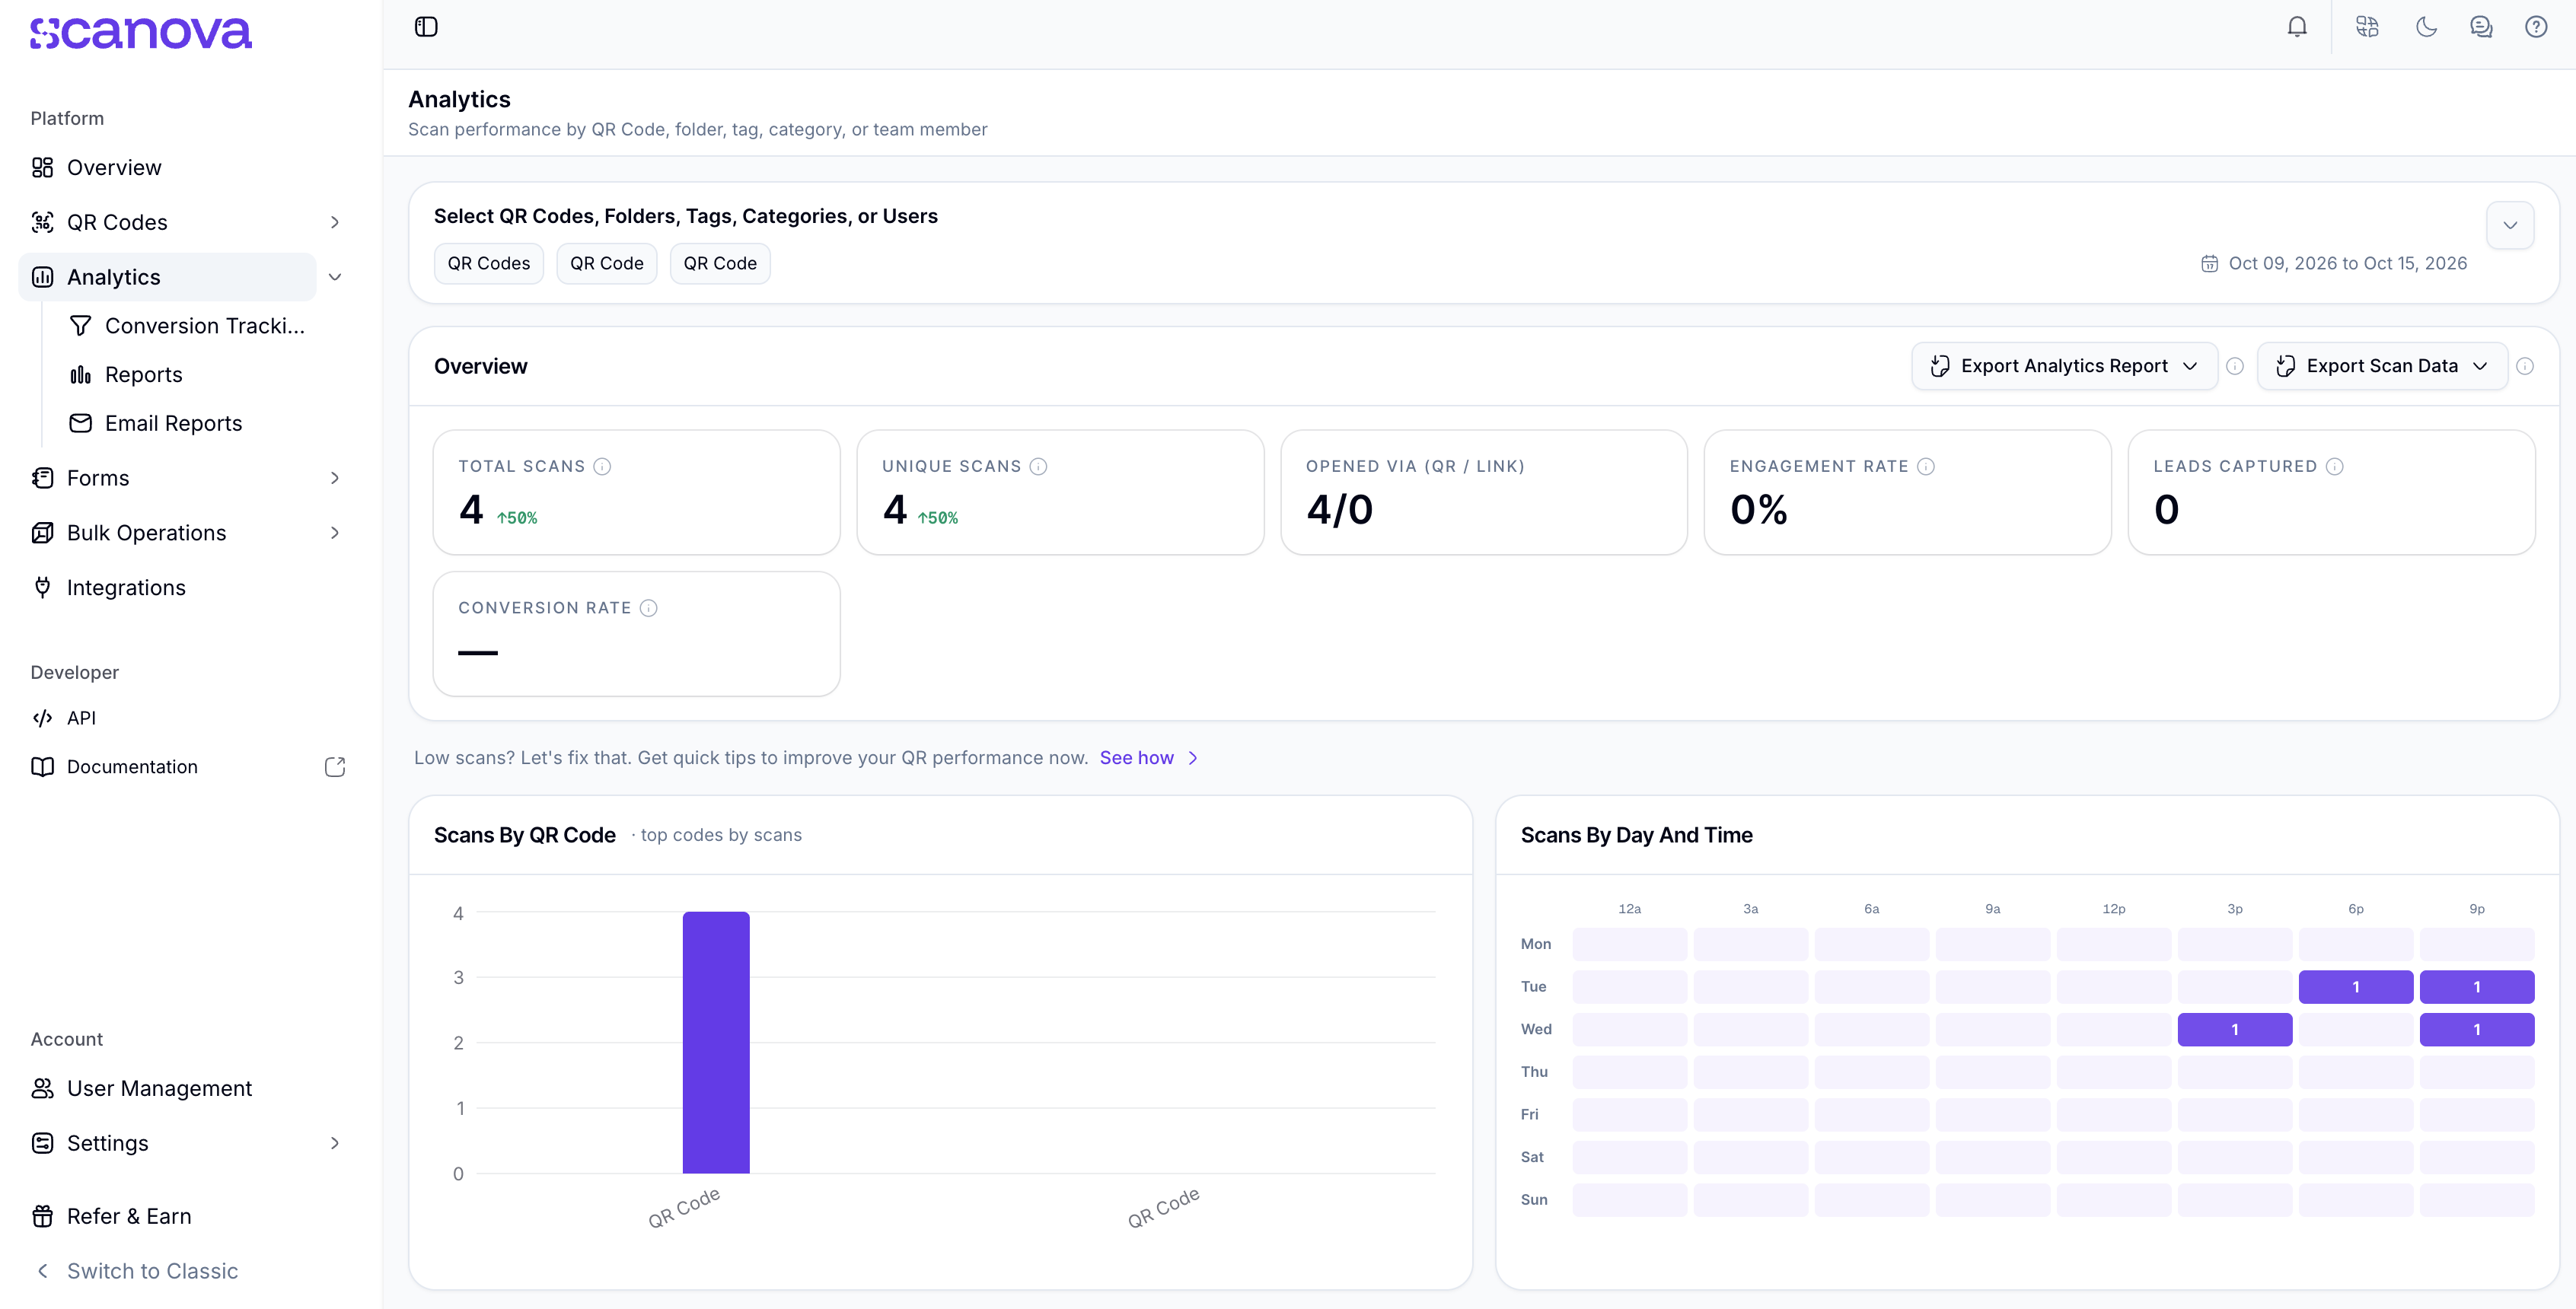Collapse Analytics submenu chevron
Viewport: 2576px width, 1309px height.
point(335,277)
